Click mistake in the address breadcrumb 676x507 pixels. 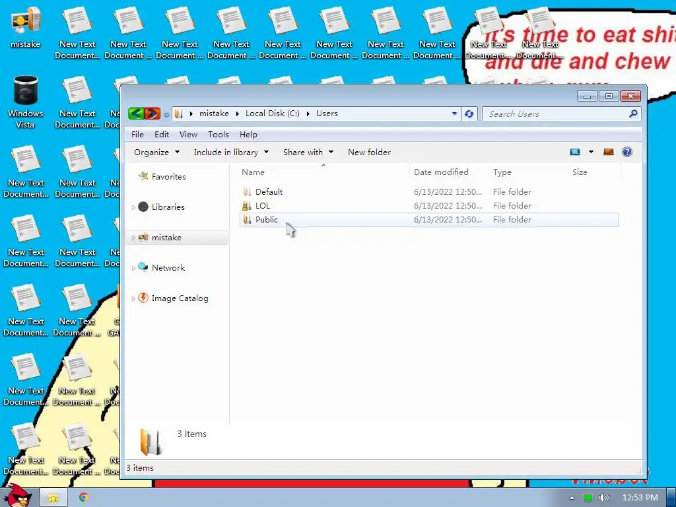[x=214, y=114]
